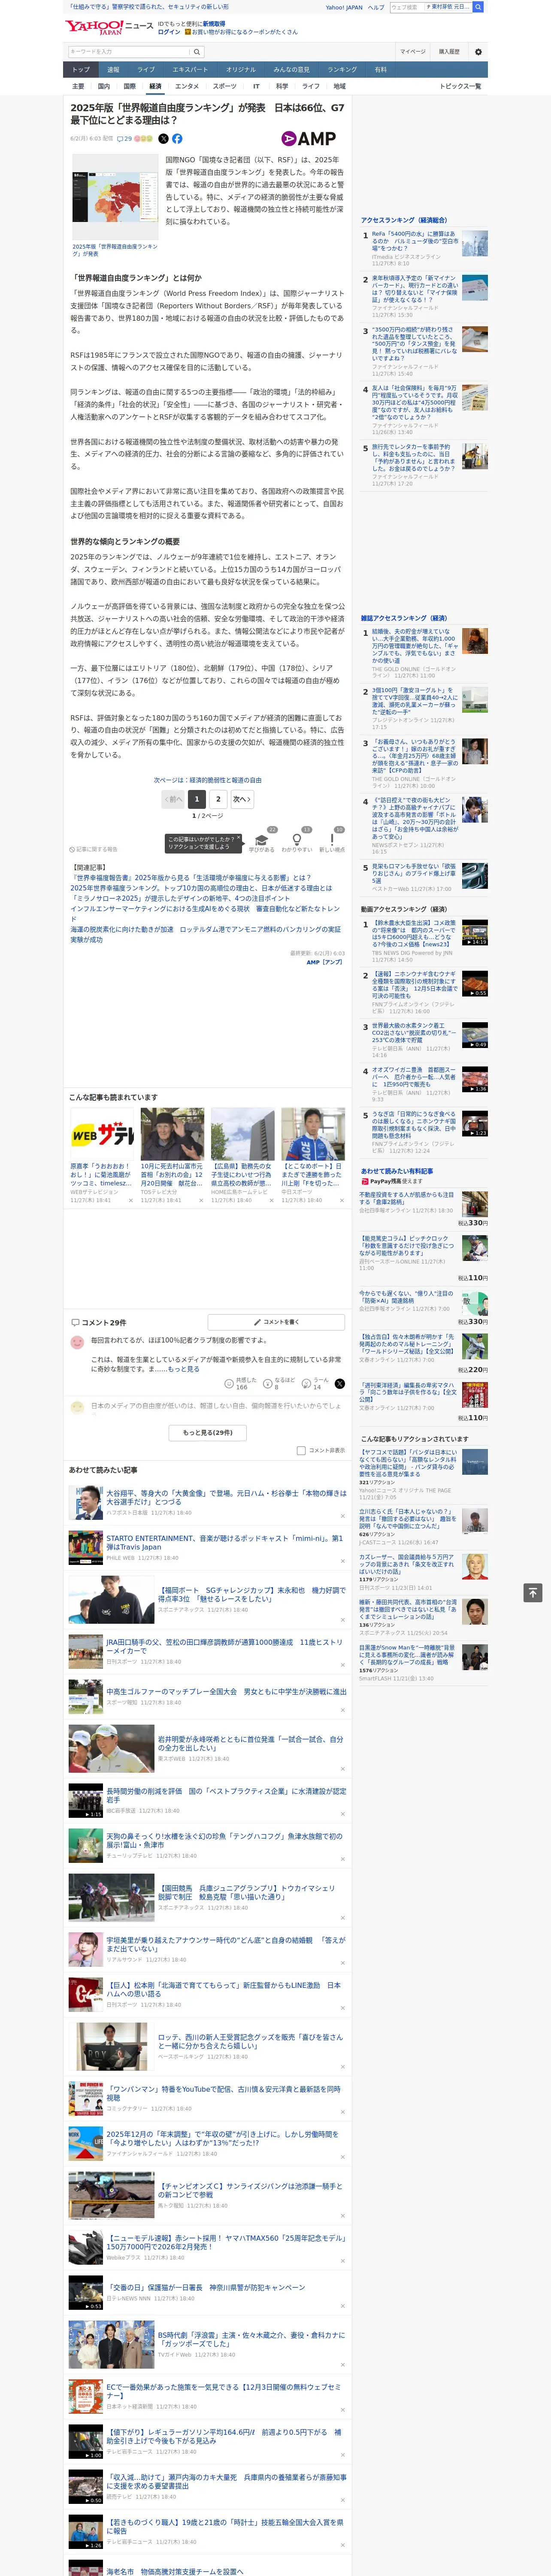This screenshot has height=2576, width=551.
Task: Share article on Facebook icon below headline
Action: coord(177,139)
